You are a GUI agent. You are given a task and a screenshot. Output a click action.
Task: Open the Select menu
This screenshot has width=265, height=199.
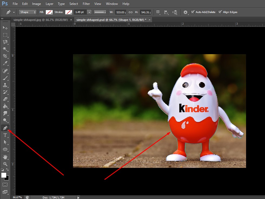pos(74,4)
